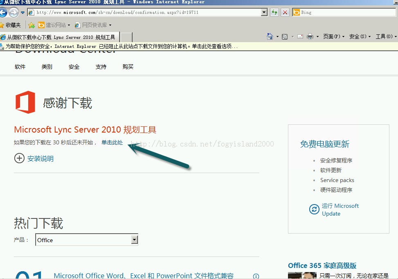398x279 pixels.
Task: Open the 安全修复程序 link
Action: point(336,160)
